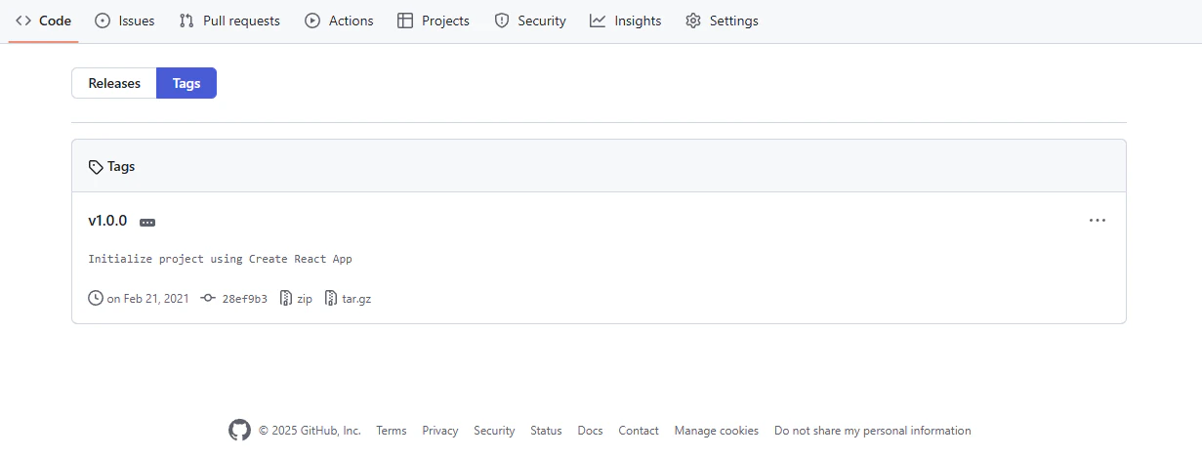Switch to the Projects tab
The width and height of the screenshot is (1202, 458).
[x=434, y=21]
